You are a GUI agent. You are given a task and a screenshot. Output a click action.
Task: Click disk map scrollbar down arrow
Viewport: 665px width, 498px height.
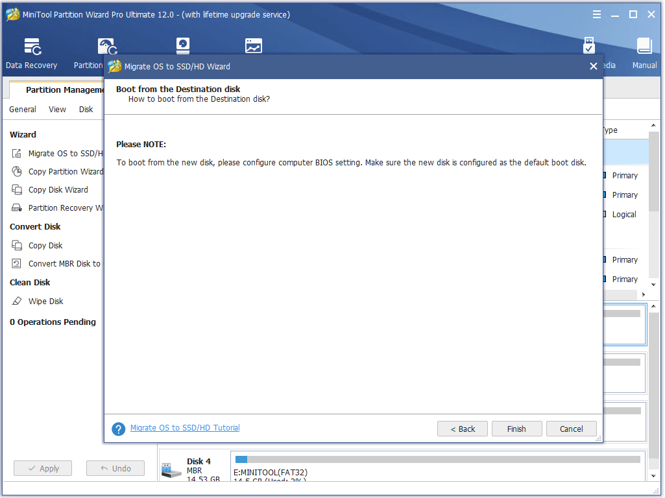click(x=653, y=475)
